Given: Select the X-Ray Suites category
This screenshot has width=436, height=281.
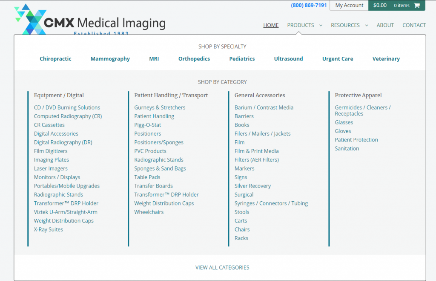Looking at the screenshot, I should pos(49,229).
